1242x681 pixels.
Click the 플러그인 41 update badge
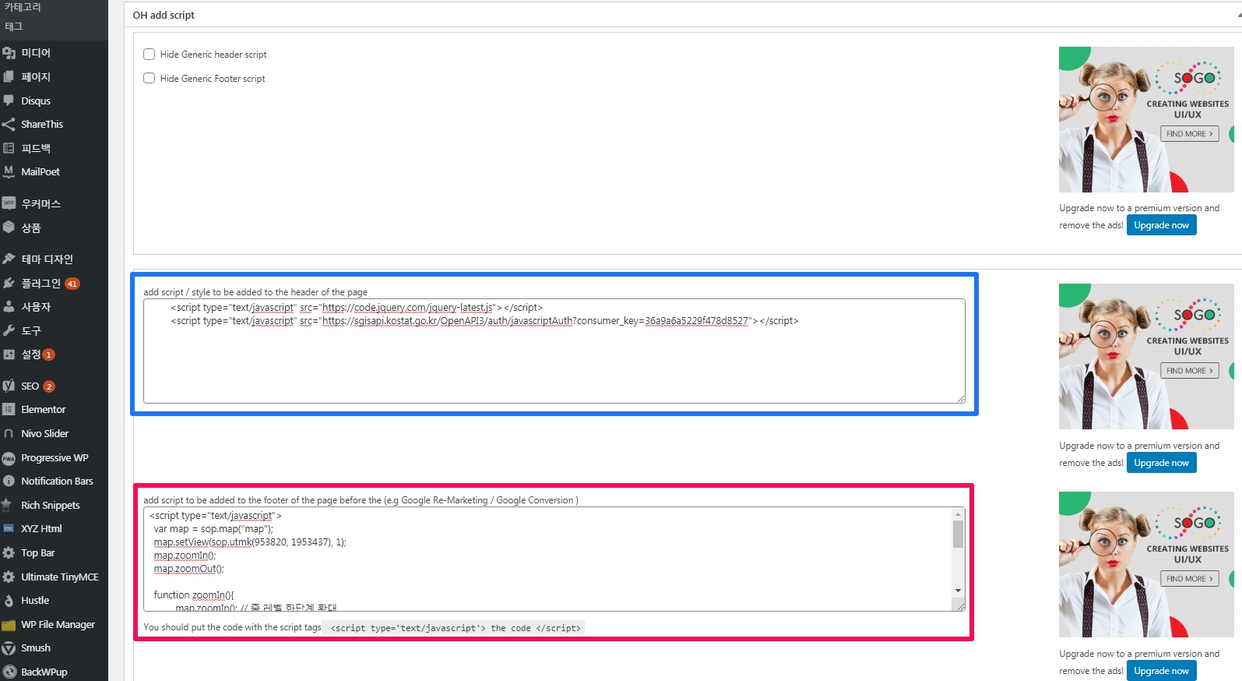(72, 284)
